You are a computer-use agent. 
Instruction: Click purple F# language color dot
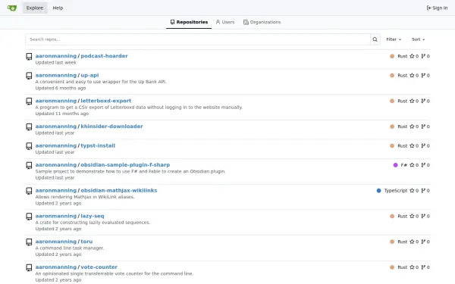point(395,165)
